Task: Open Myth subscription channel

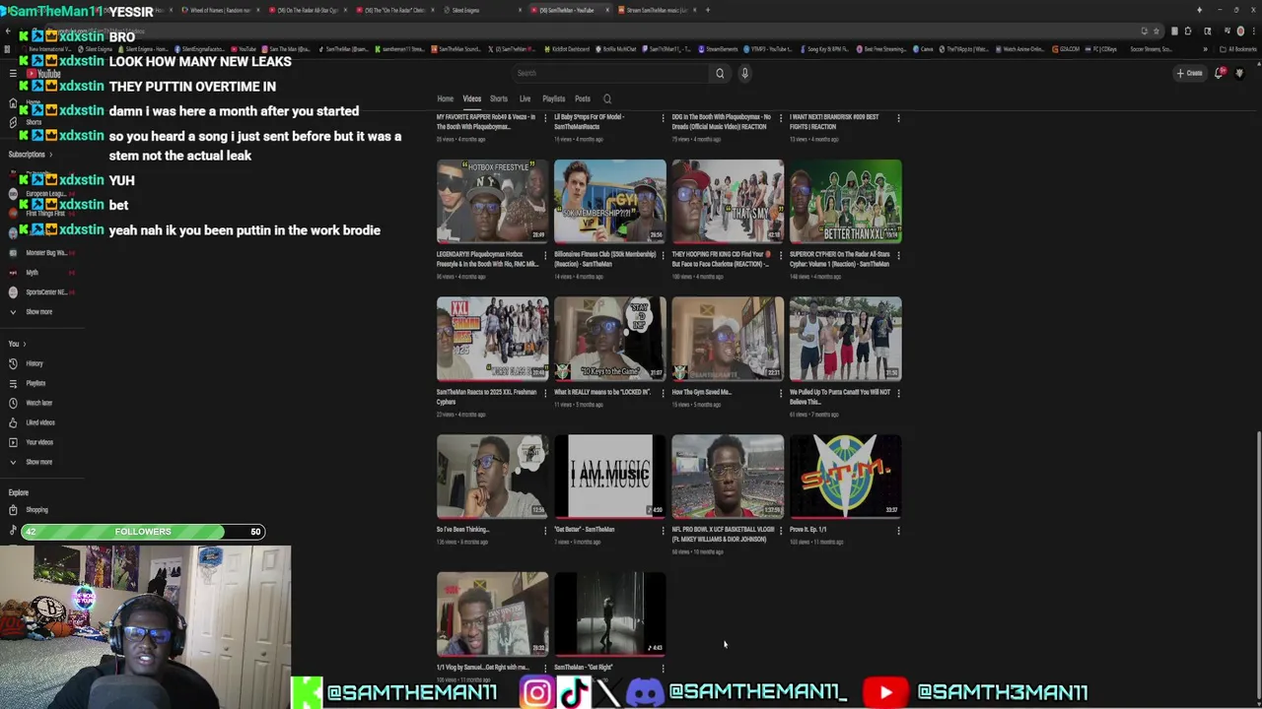Action: point(32,273)
